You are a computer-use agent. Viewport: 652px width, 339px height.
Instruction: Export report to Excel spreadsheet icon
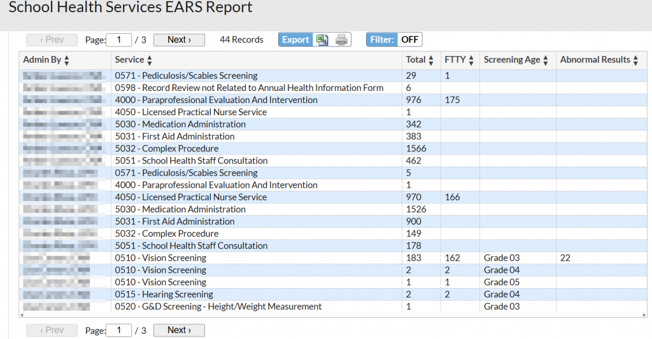click(323, 40)
